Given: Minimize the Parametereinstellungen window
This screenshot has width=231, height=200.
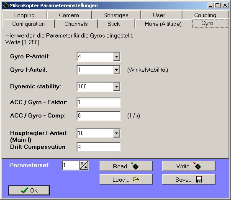Looking at the screenshot, I should 210,5.
